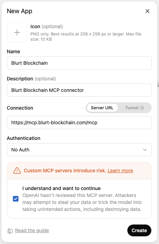Switch to the Tunnel connection option
Viewport: 159px width, 244px height.
pos(134,108)
